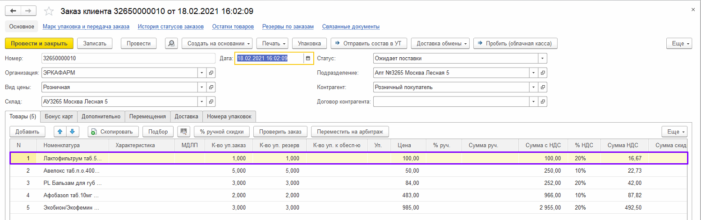Click the back navigation arrow

coord(13,10)
